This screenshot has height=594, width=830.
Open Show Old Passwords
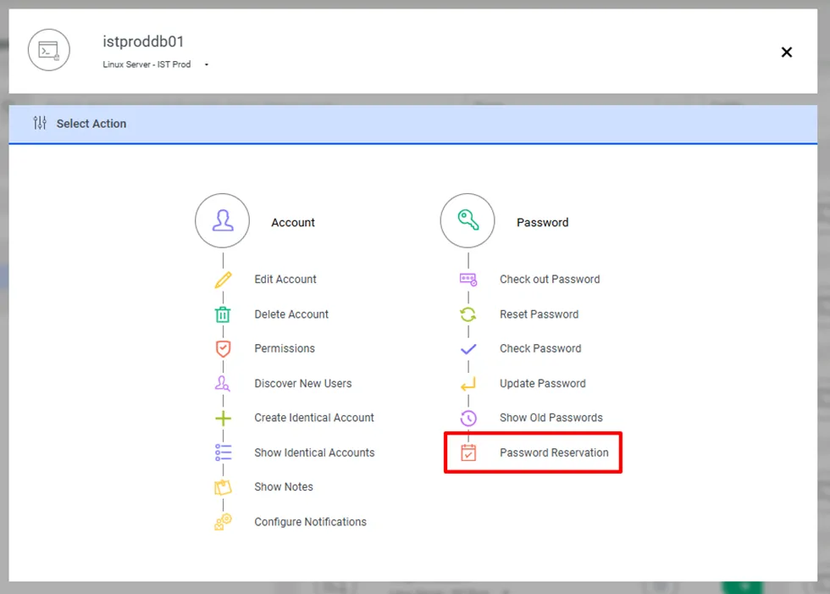(x=551, y=418)
